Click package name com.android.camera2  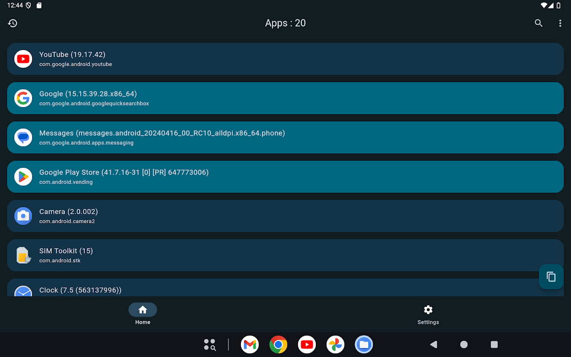pyautogui.click(x=67, y=221)
